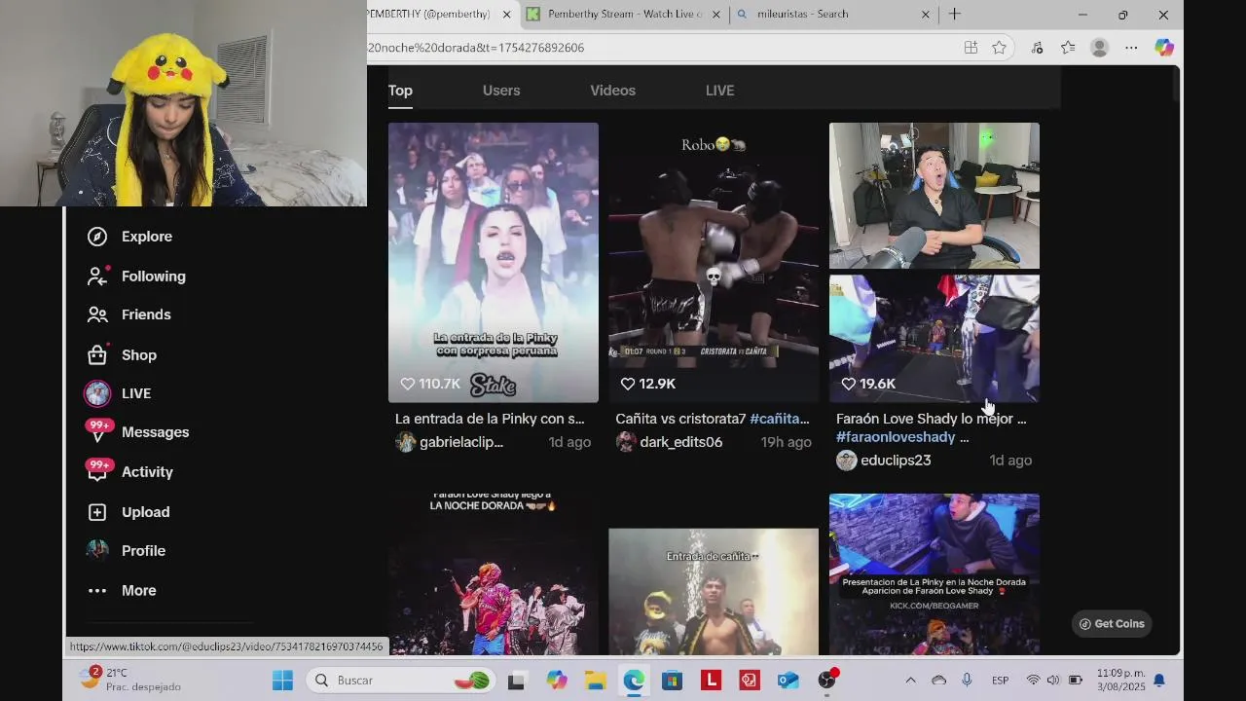
Task: Close the Pemberthy Stream tab
Action: point(716,15)
